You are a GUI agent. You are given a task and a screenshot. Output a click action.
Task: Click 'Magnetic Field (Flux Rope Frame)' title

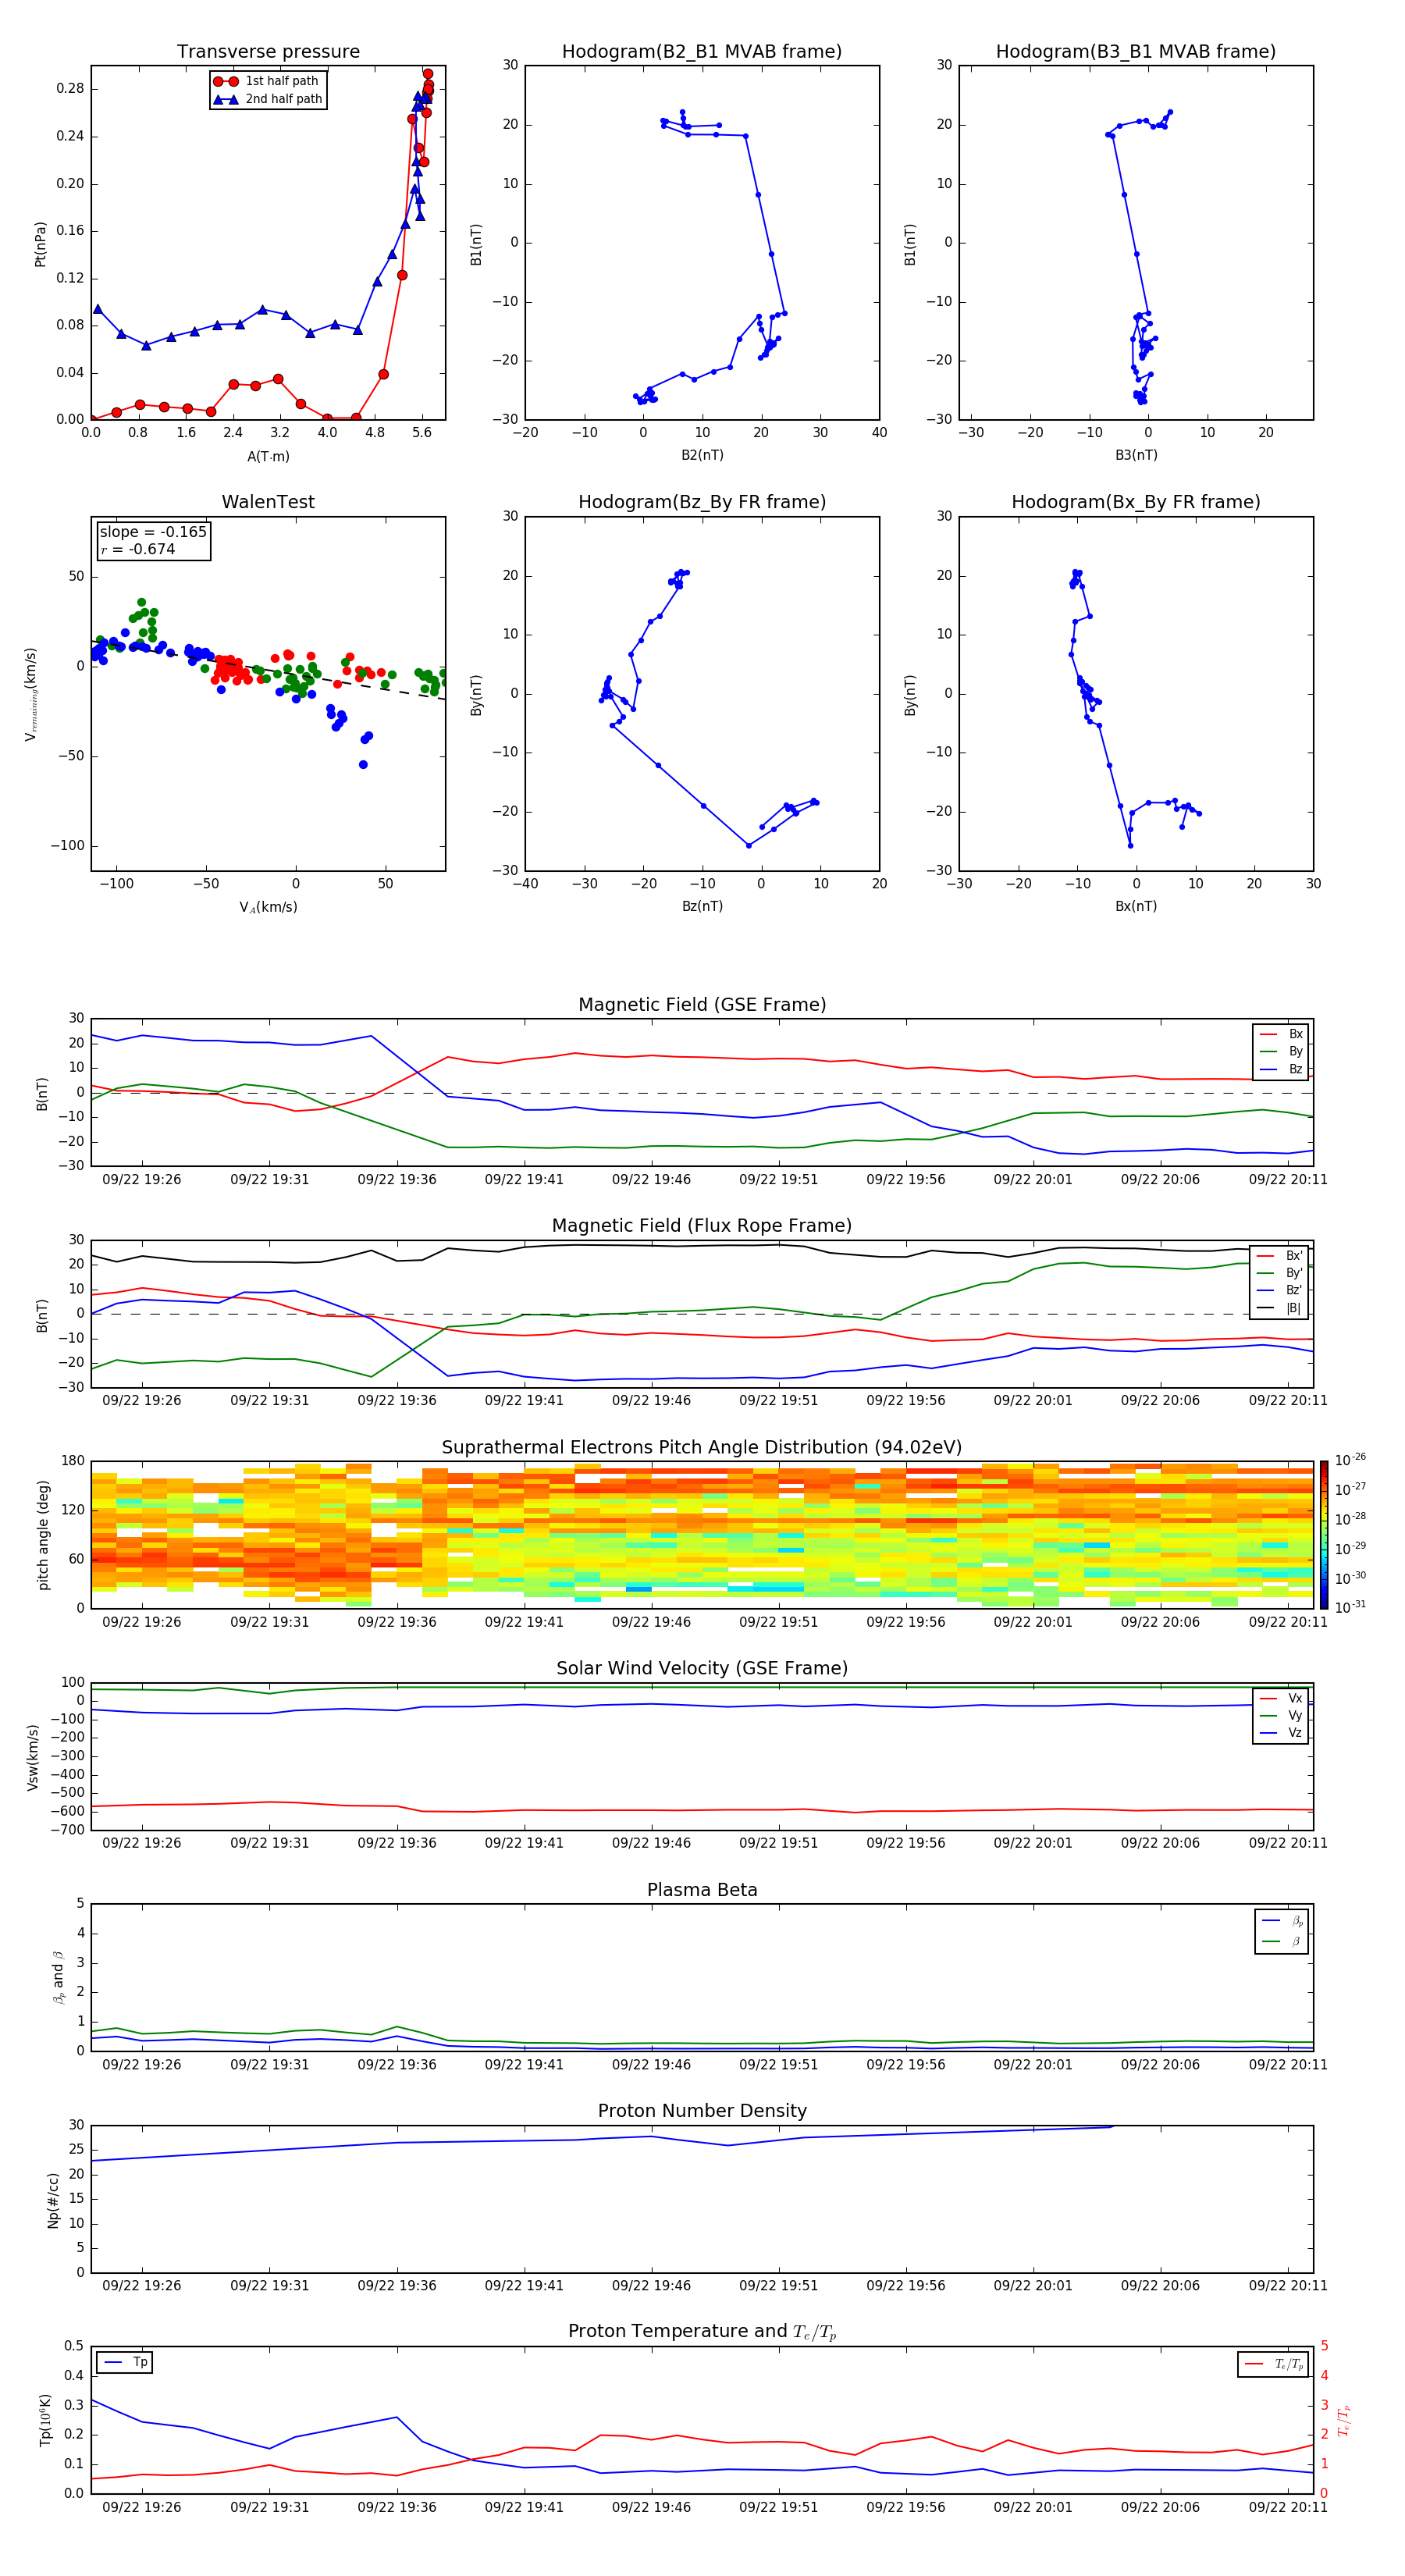pyautogui.click(x=702, y=1226)
